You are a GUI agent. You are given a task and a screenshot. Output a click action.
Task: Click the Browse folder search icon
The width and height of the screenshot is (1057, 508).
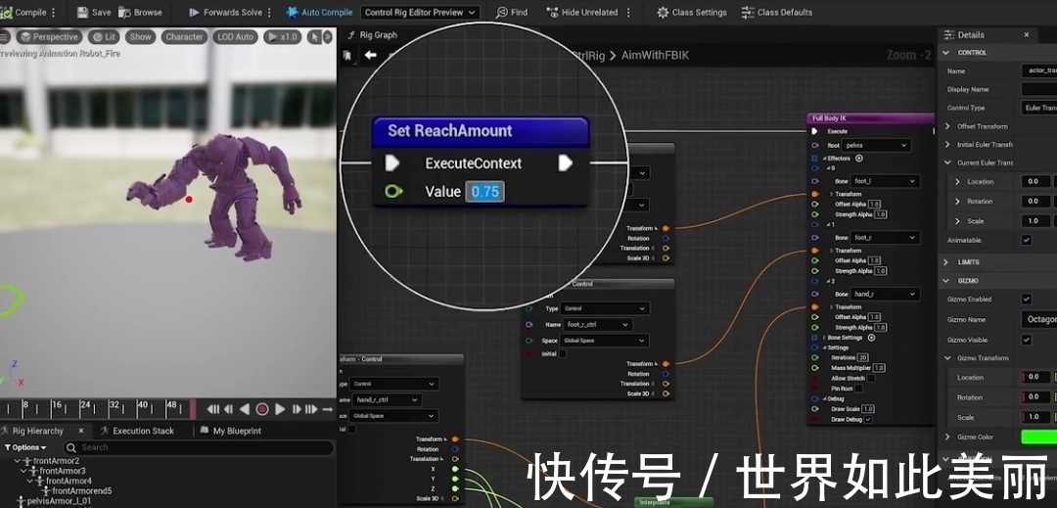(124, 12)
